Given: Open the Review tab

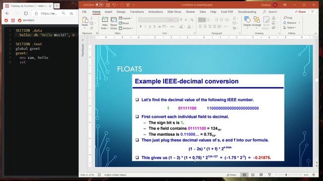Looking at the screenshot, I should (x=190, y=12).
